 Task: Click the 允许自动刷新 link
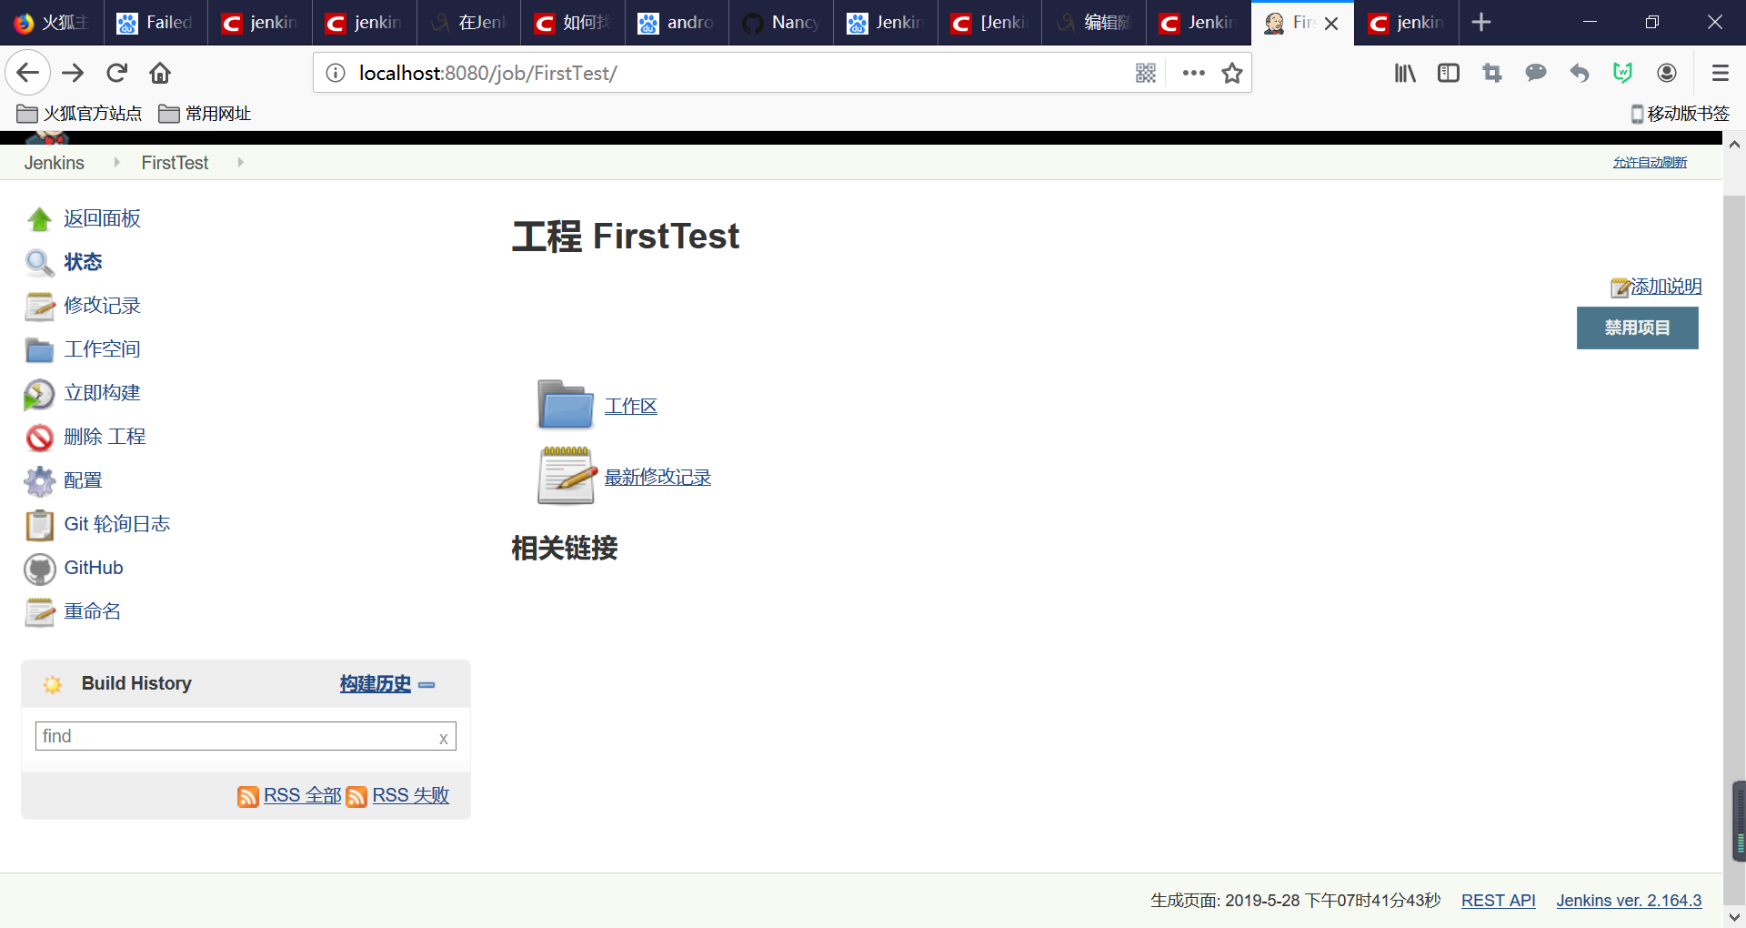pos(1650,163)
